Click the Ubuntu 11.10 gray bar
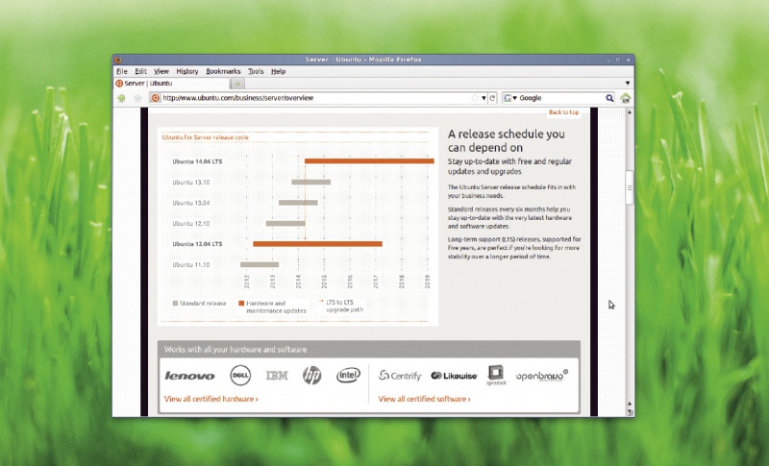The width and height of the screenshot is (769, 466). [x=260, y=264]
